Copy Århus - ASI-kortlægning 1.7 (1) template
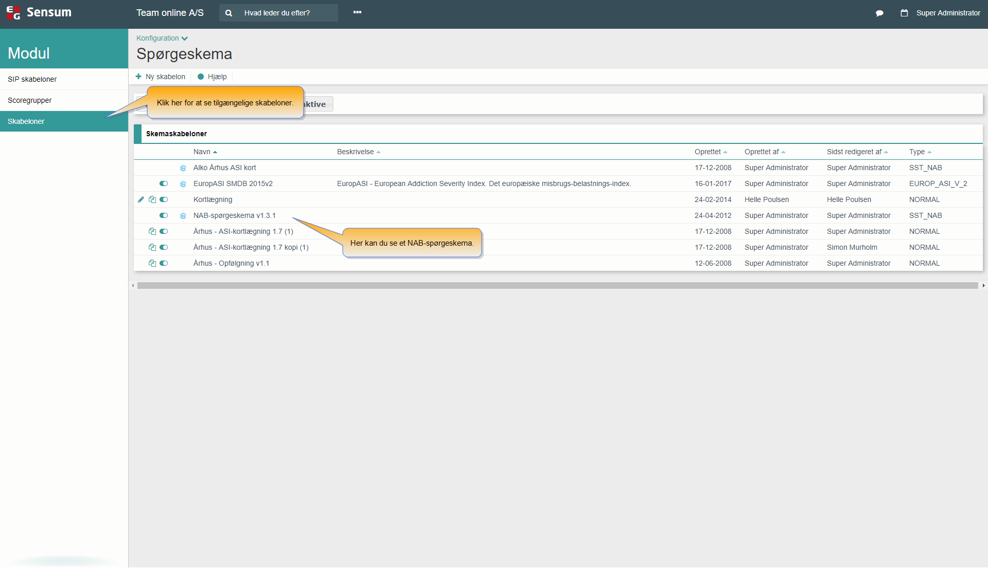This screenshot has height=570, width=988. (152, 231)
